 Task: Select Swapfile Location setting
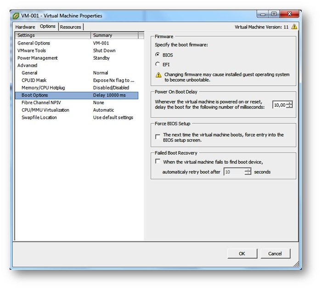click(x=39, y=117)
